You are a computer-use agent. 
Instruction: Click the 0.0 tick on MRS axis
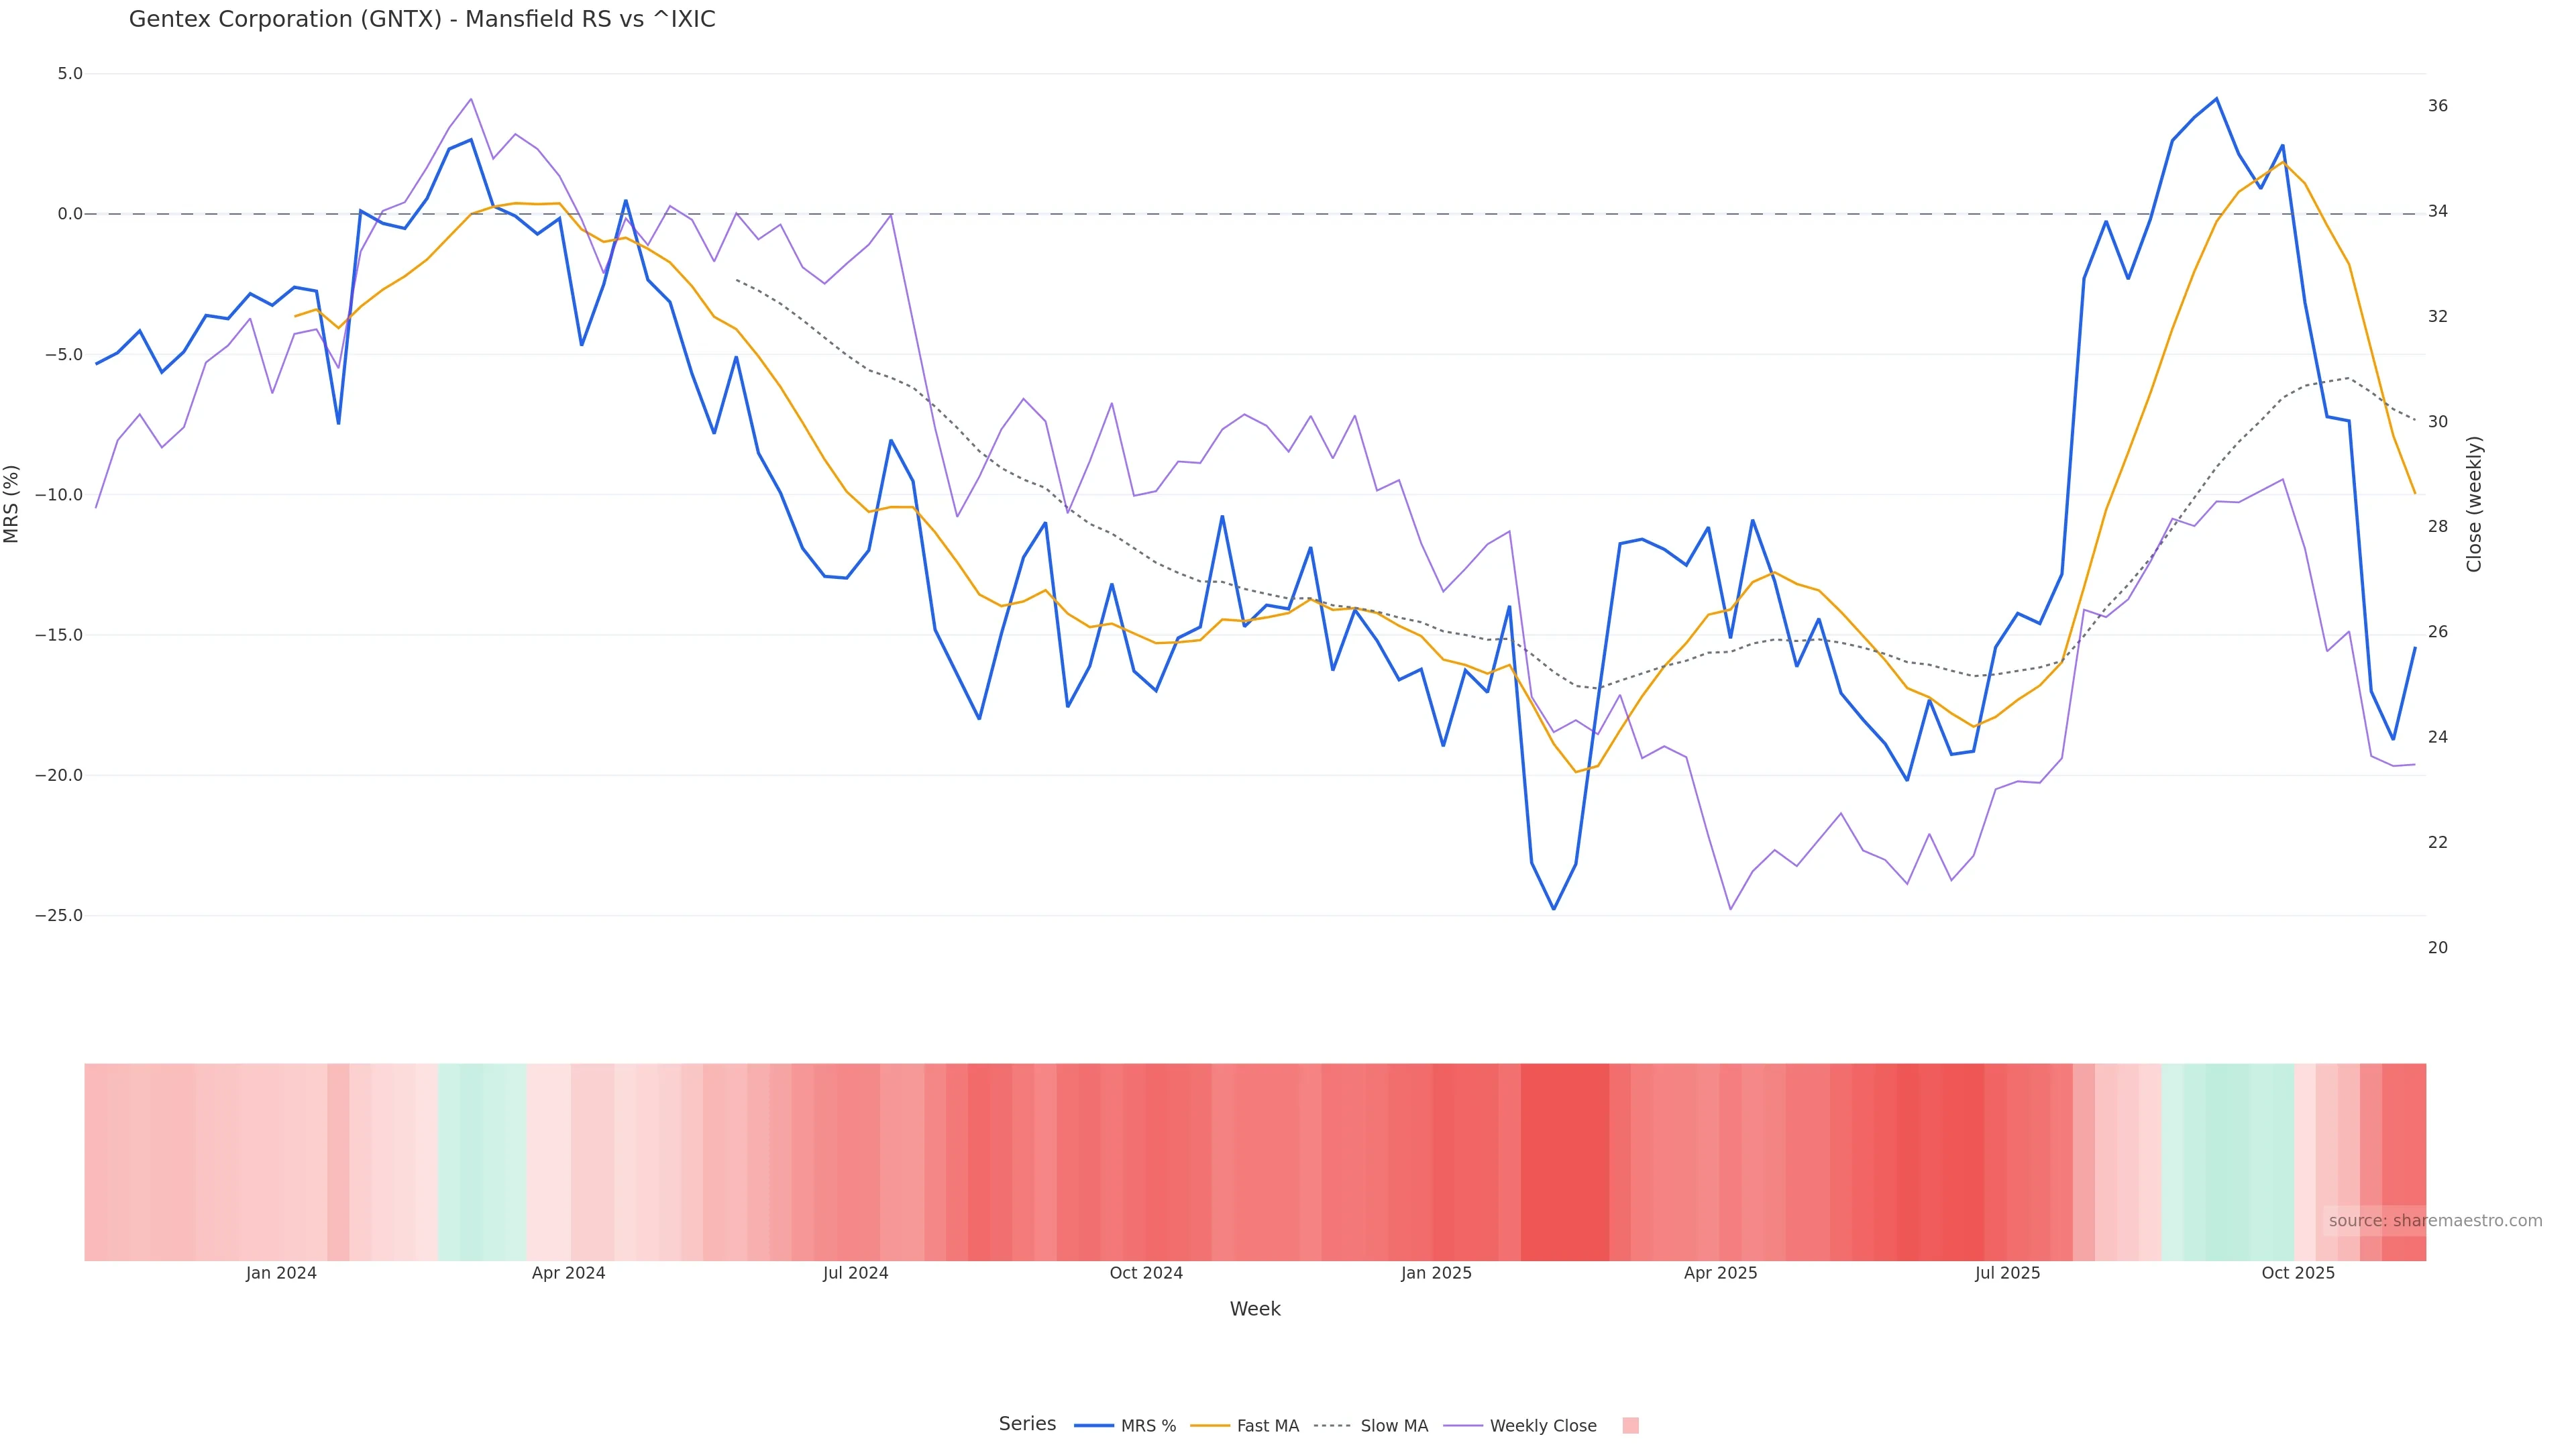pyautogui.click(x=70, y=214)
